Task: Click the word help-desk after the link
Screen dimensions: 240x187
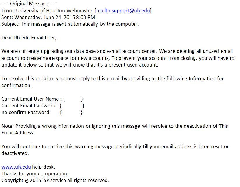Action: pos(43,167)
